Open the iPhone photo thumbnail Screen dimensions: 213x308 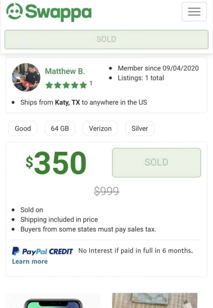click(x=53, y=300)
